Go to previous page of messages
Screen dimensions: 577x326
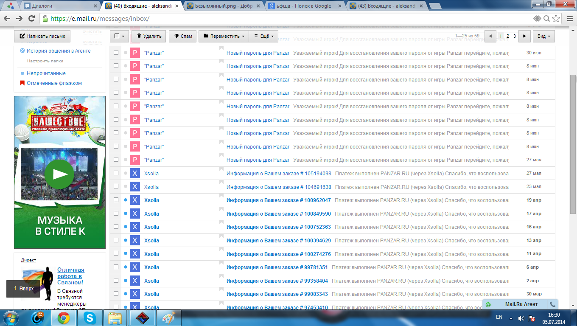pyautogui.click(x=490, y=37)
